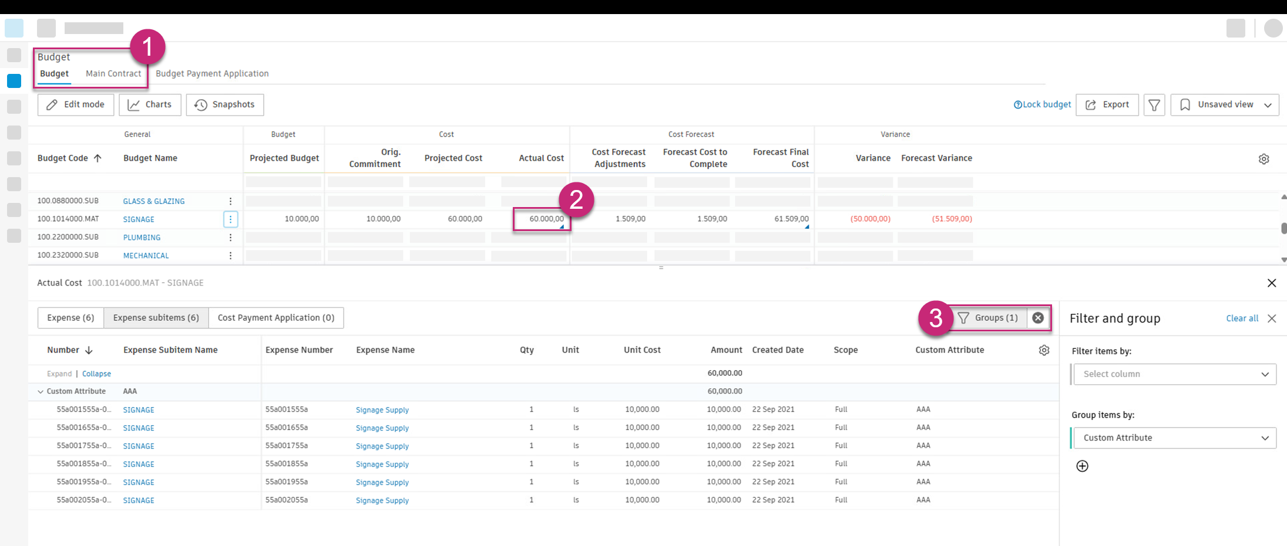Screen dimensions: 1287x546
Task: Clear the Groups (1) filter with X icon
Action: click(1038, 318)
